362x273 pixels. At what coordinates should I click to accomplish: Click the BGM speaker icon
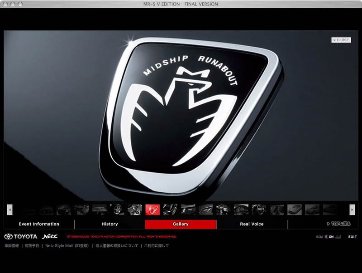(326, 237)
